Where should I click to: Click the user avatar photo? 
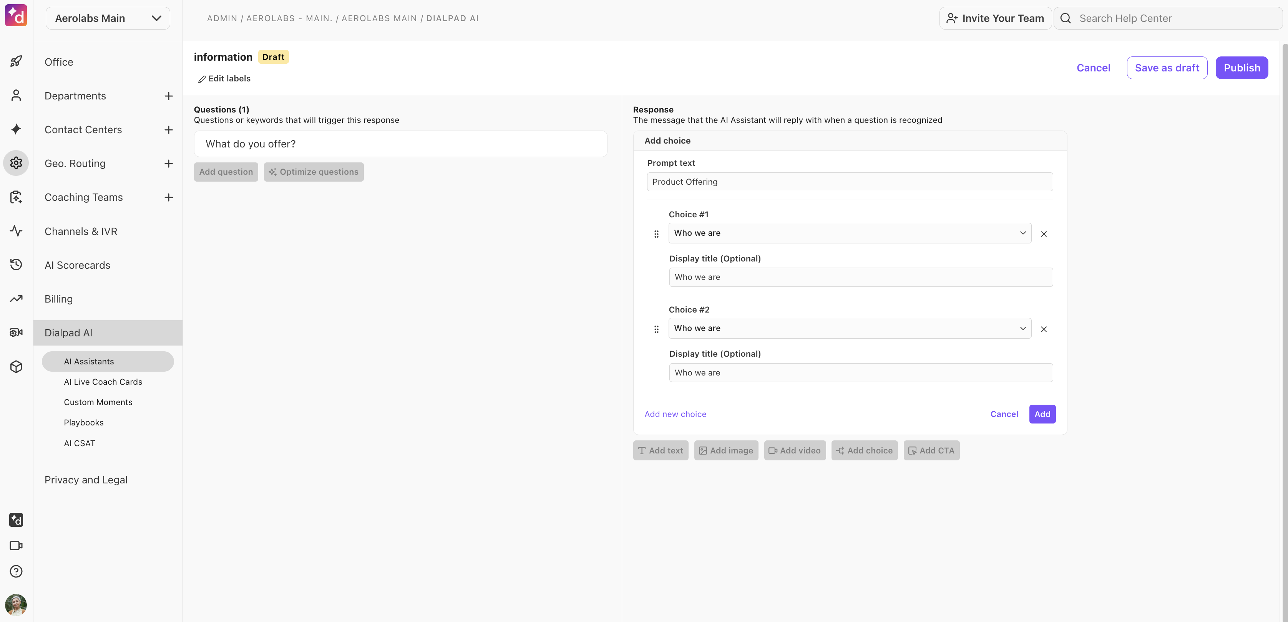[x=16, y=605]
